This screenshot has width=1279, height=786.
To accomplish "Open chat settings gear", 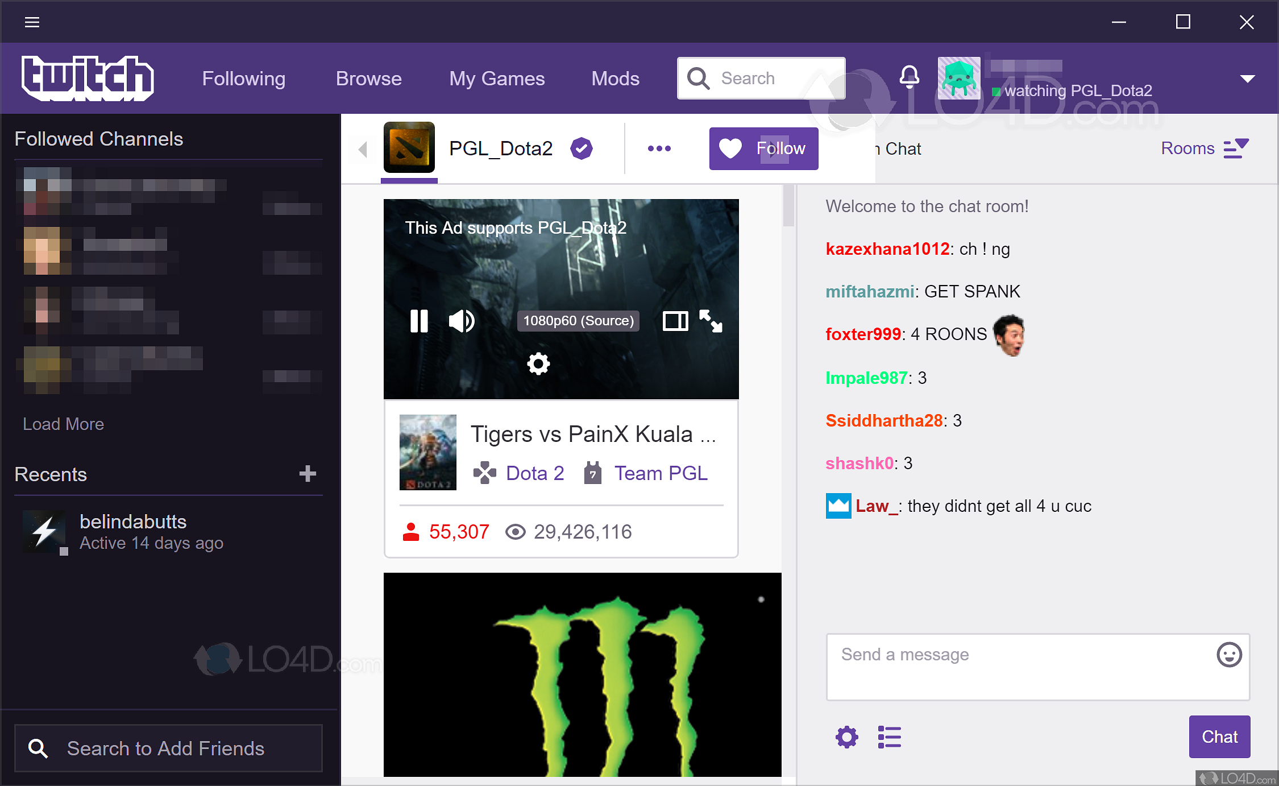I will coord(846,737).
